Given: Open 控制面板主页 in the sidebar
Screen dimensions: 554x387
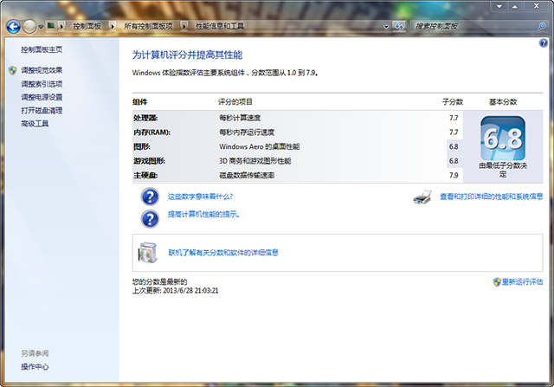Looking at the screenshot, I should tap(42, 49).
